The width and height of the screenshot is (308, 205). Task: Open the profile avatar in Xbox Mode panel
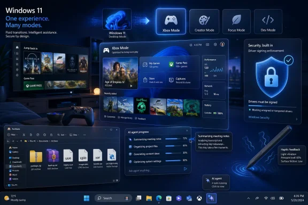[222, 44]
